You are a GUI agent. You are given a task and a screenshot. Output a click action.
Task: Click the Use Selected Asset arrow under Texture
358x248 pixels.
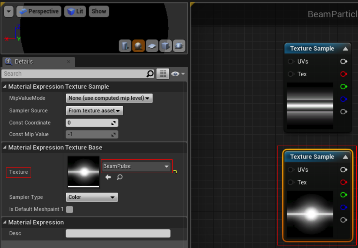click(x=108, y=177)
